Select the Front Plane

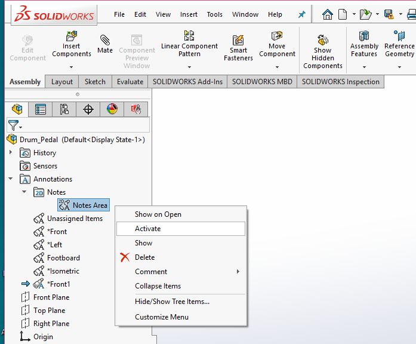[x=45, y=297]
